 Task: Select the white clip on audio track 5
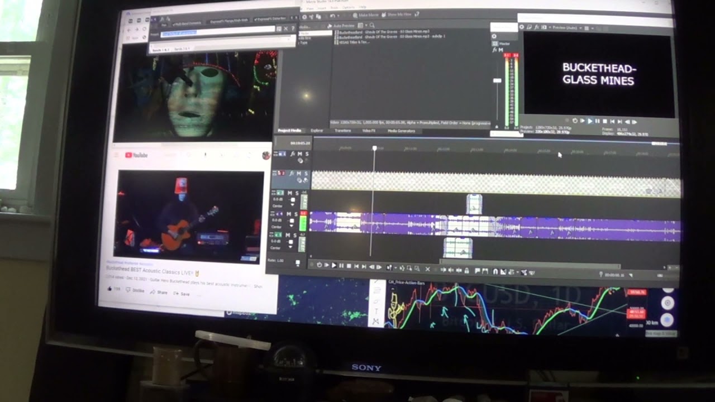pos(457,247)
